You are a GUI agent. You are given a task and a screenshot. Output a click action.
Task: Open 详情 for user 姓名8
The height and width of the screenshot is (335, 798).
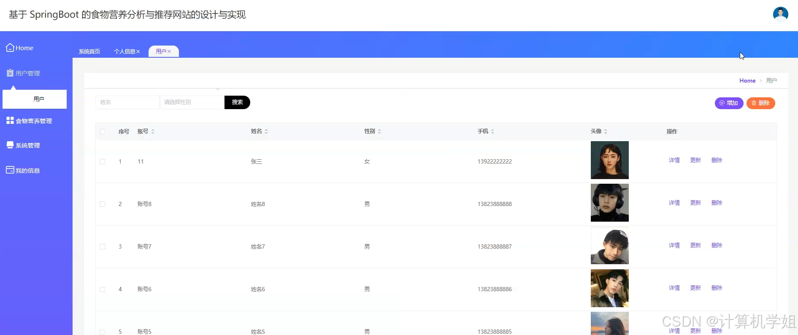pos(674,203)
